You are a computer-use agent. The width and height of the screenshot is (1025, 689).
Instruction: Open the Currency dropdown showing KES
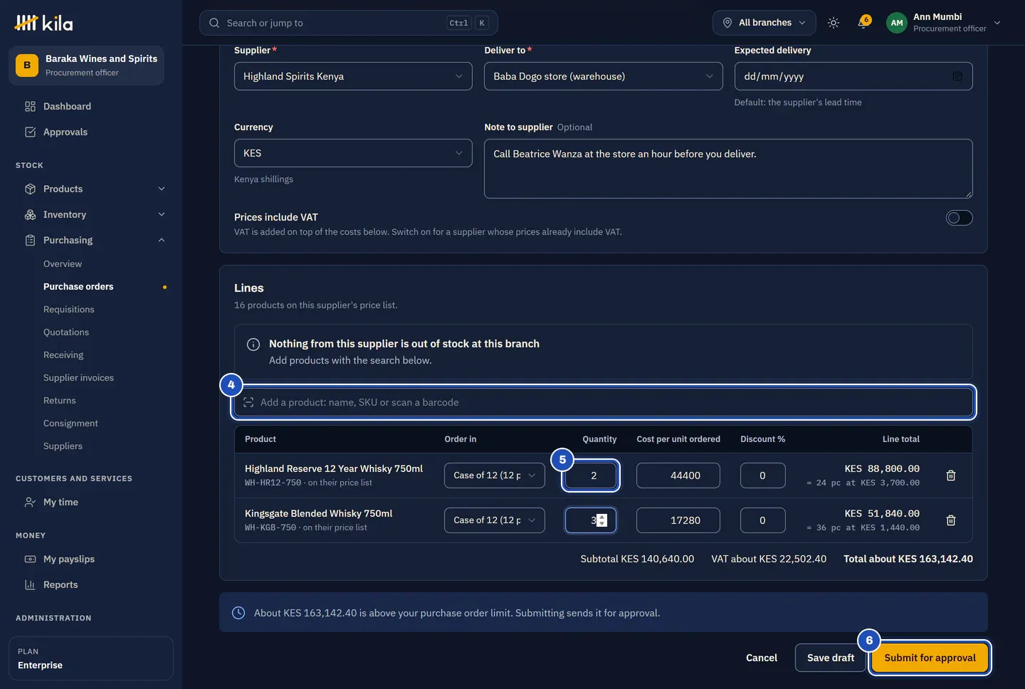click(x=353, y=153)
